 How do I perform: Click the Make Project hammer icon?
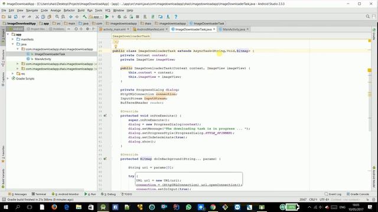pyautogui.click(x=84, y=17)
